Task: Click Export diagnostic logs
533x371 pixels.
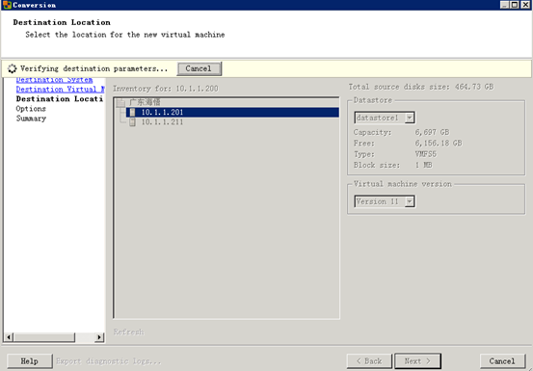Action: pos(109,361)
